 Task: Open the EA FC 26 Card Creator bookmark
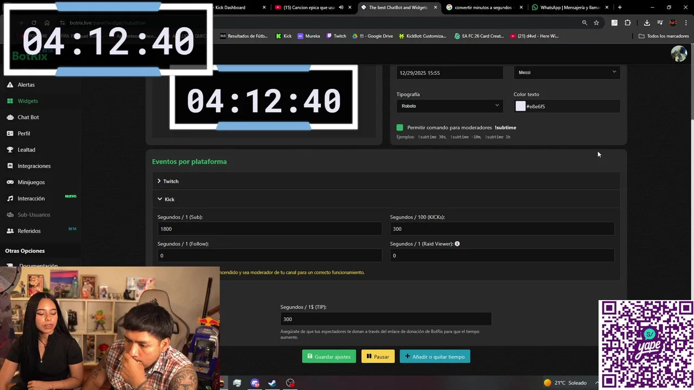[479, 36]
